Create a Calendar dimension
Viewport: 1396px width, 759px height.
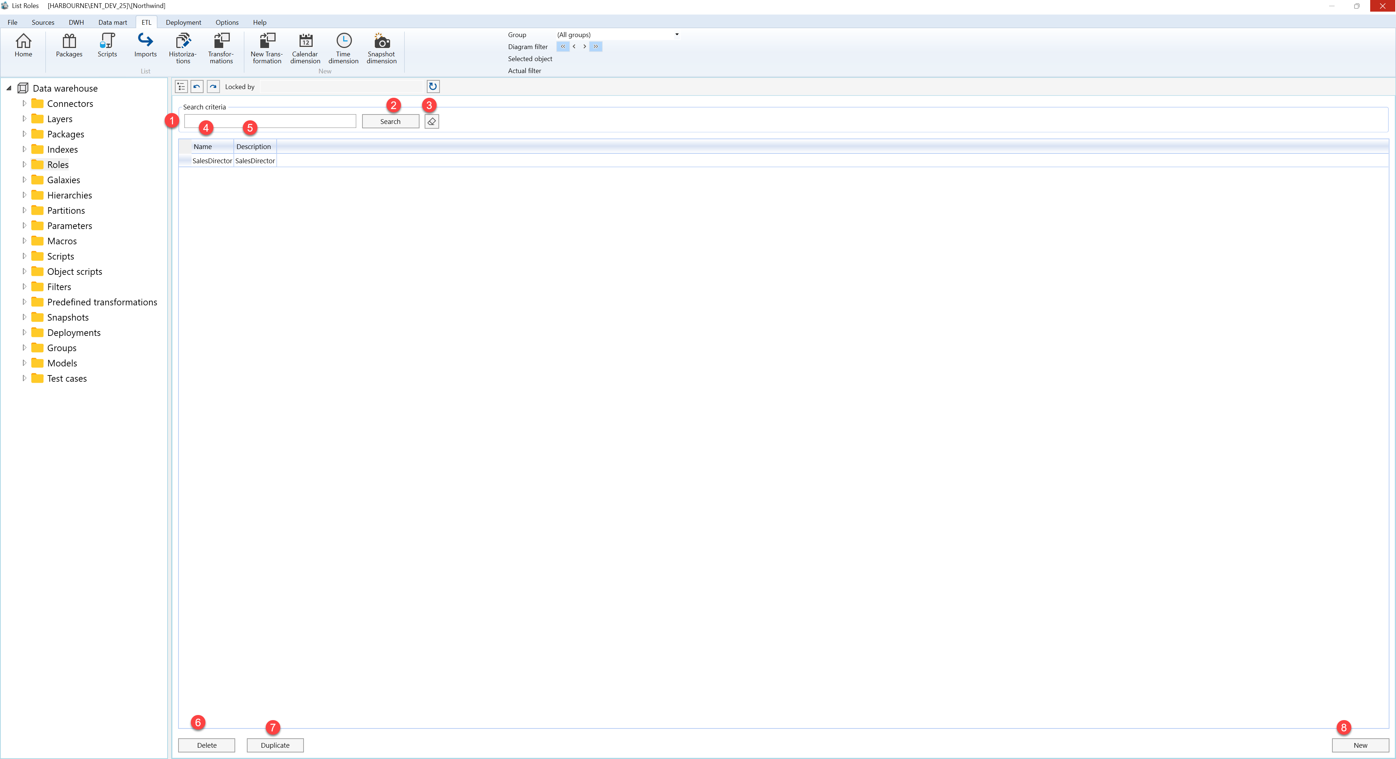click(x=305, y=49)
